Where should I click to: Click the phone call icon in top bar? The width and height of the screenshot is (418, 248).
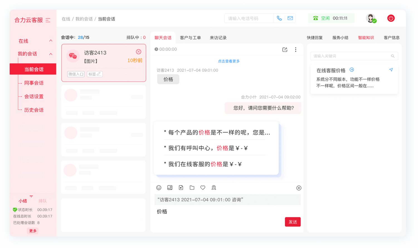[279, 18]
